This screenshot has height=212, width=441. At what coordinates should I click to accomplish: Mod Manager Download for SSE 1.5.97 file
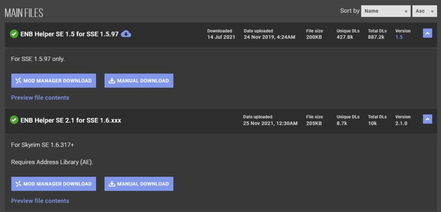click(53, 81)
